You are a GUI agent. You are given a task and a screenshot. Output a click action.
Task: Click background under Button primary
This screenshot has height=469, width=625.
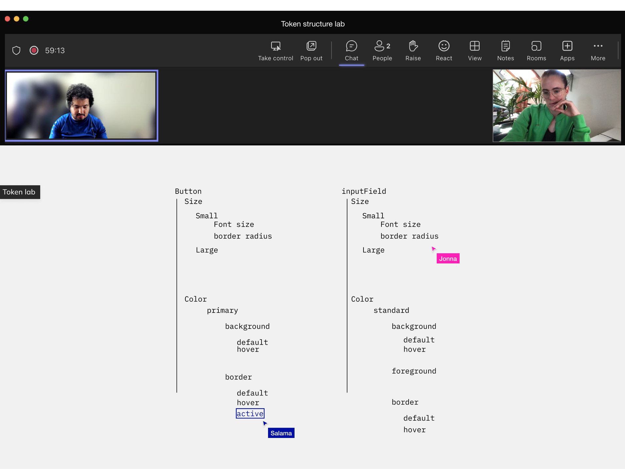pyautogui.click(x=247, y=326)
